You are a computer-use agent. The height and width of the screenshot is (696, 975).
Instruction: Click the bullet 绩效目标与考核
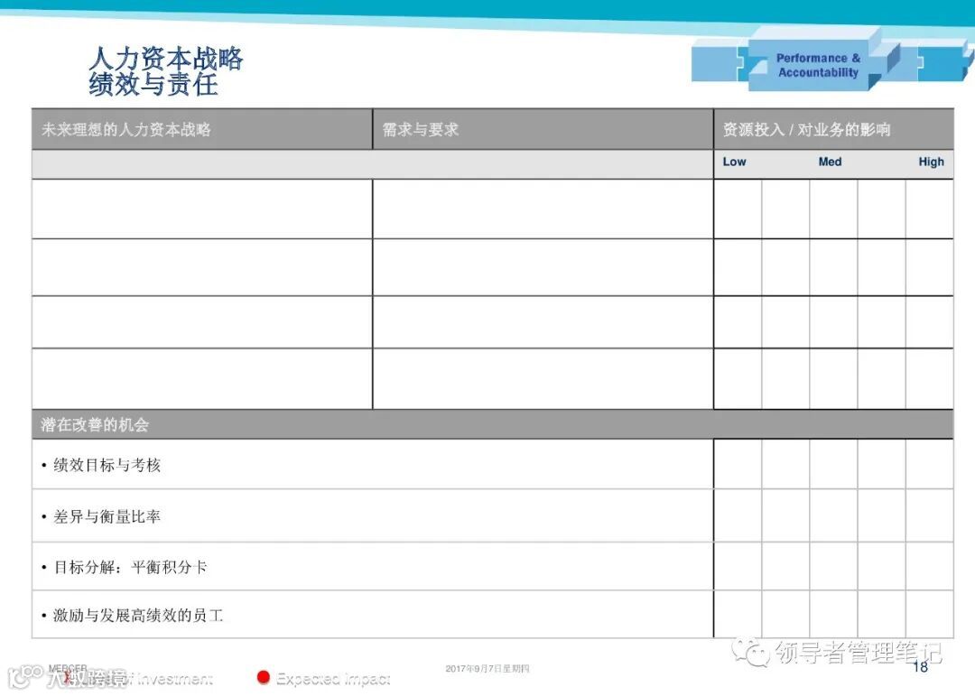(x=107, y=465)
